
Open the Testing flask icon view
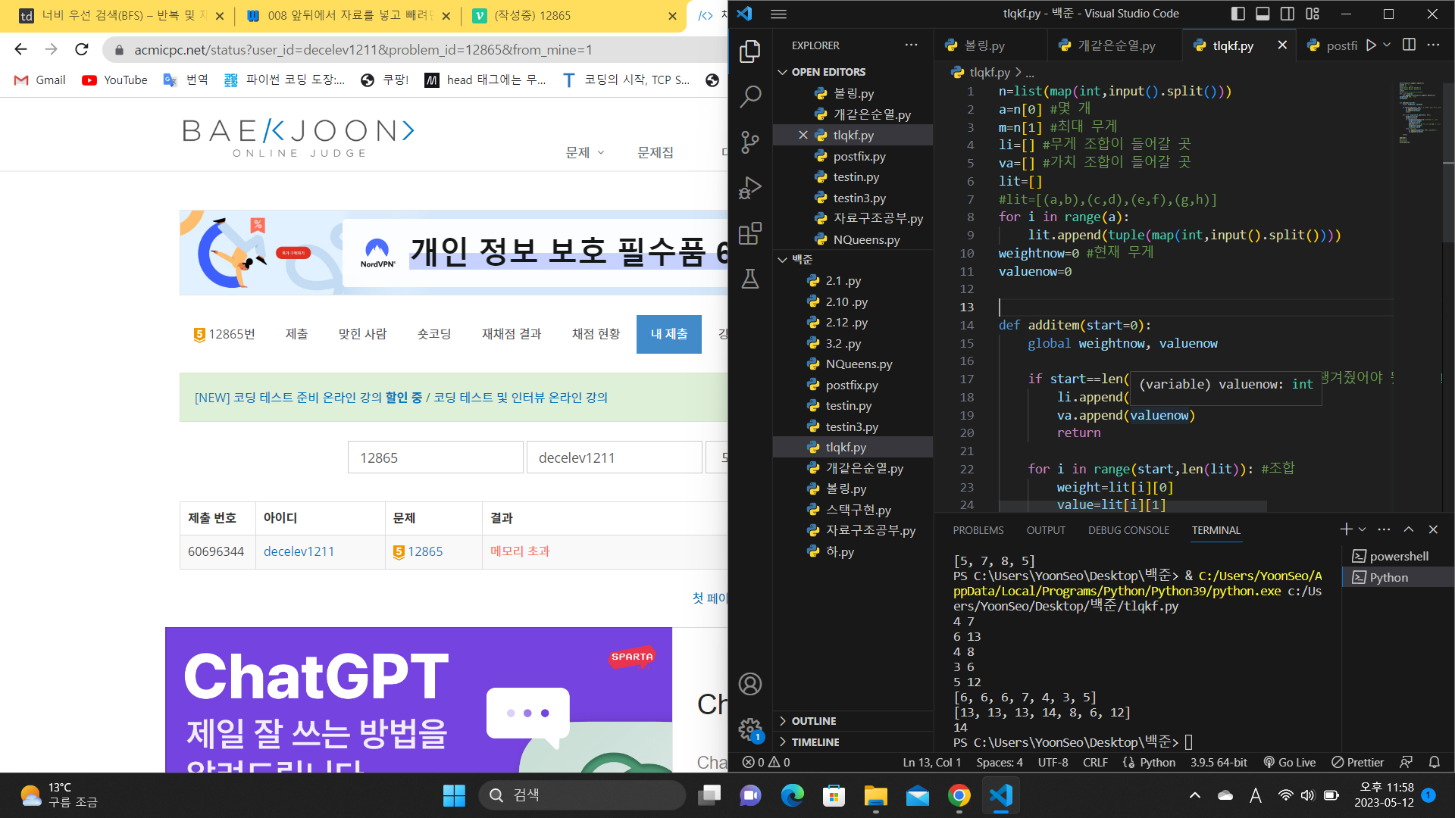750,279
